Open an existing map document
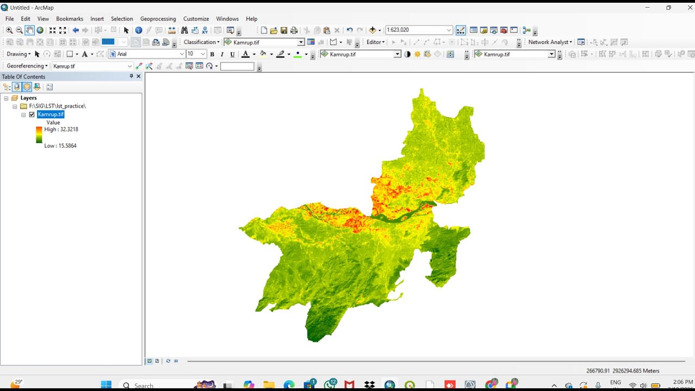This screenshot has height=391, width=695. pos(274,30)
